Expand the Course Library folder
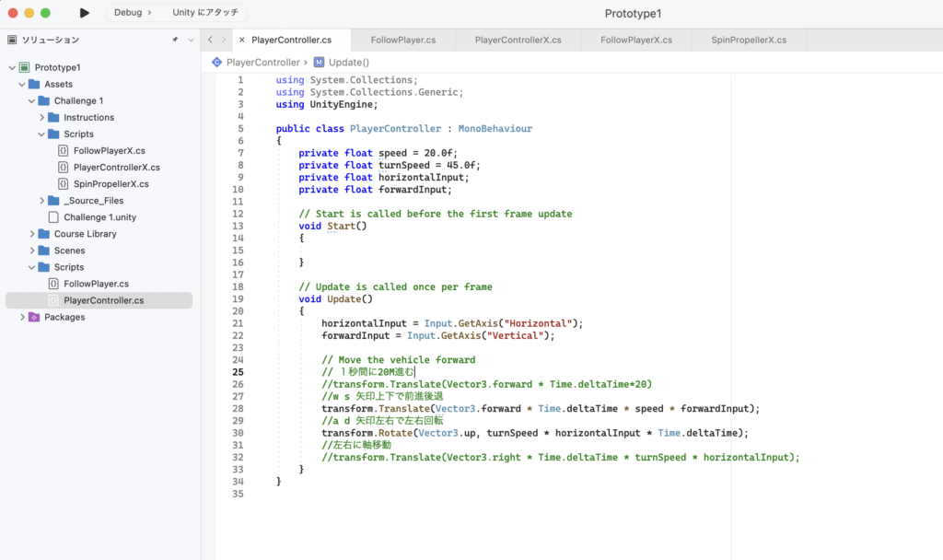The width and height of the screenshot is (943, 560). pos(32,234)
